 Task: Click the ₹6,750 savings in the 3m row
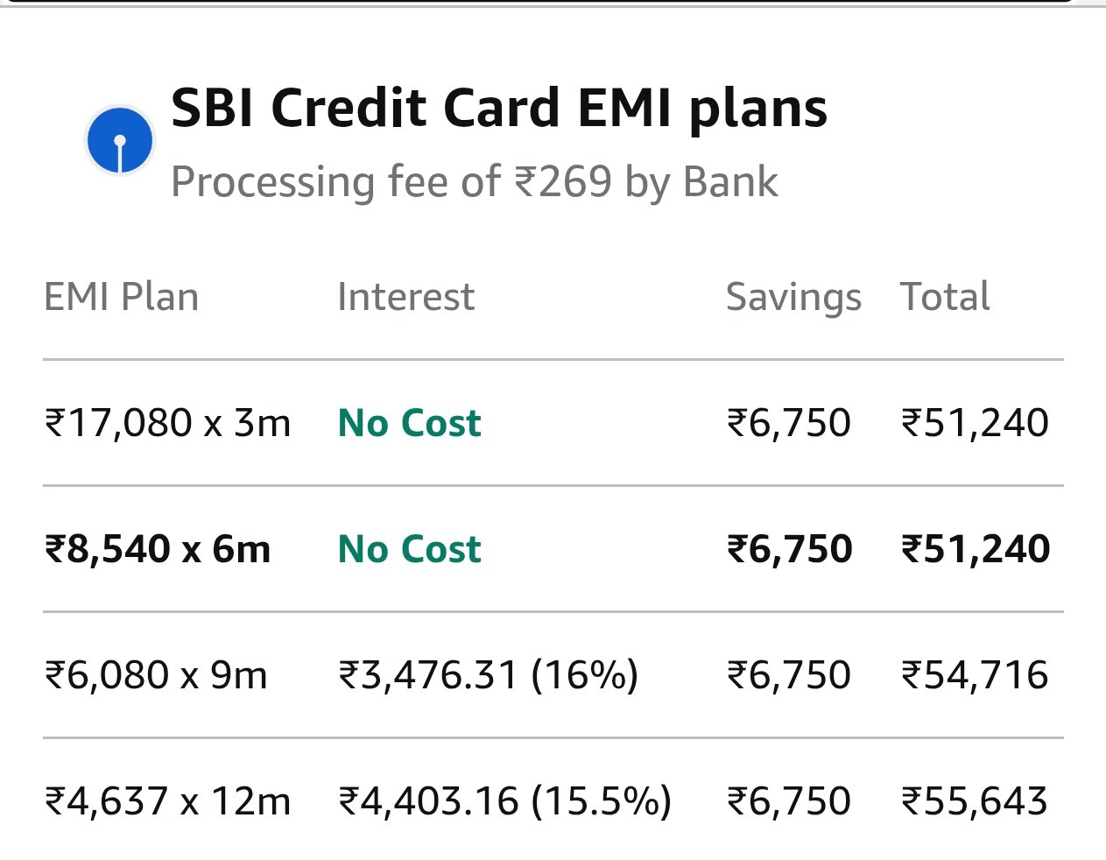789,423
